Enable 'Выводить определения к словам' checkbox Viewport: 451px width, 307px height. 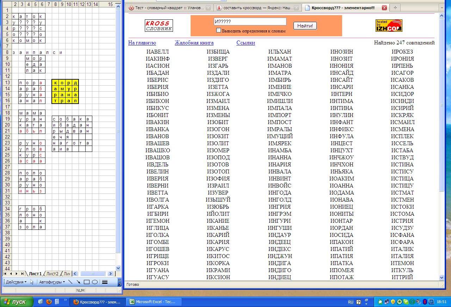[218, 31]
